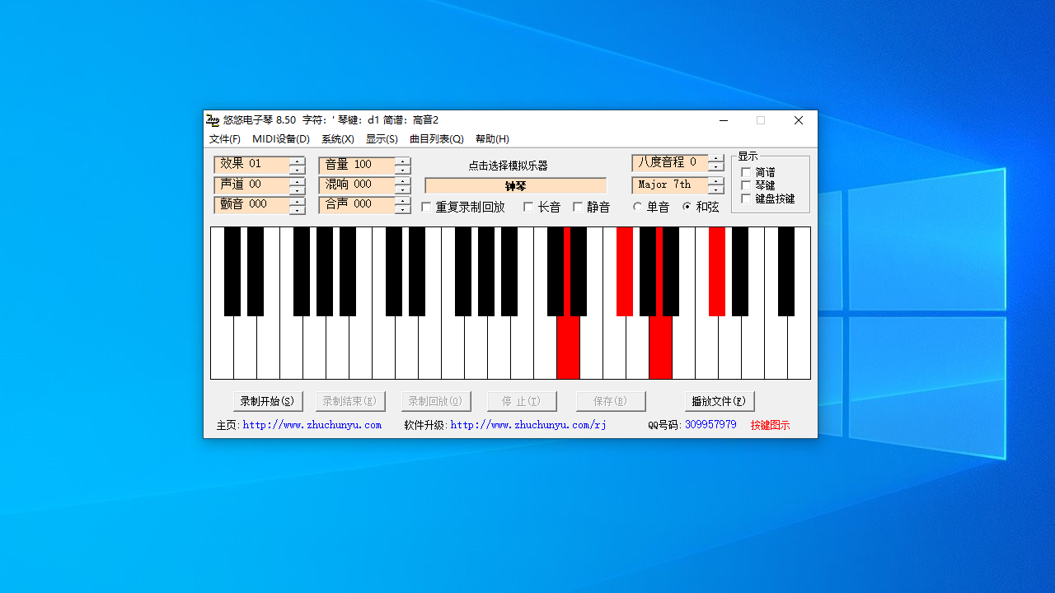This screenshot has height=593, width=1055.
Task: Open the 曲目列表(Q) menu
Action: point(437,139)
